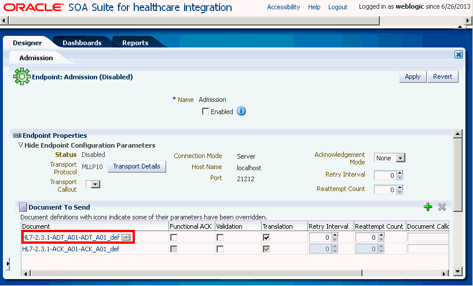Click ACK_A01 row Document Callout field
The width and height of the screenshot is (473, 286).
[x=428, y=249]
